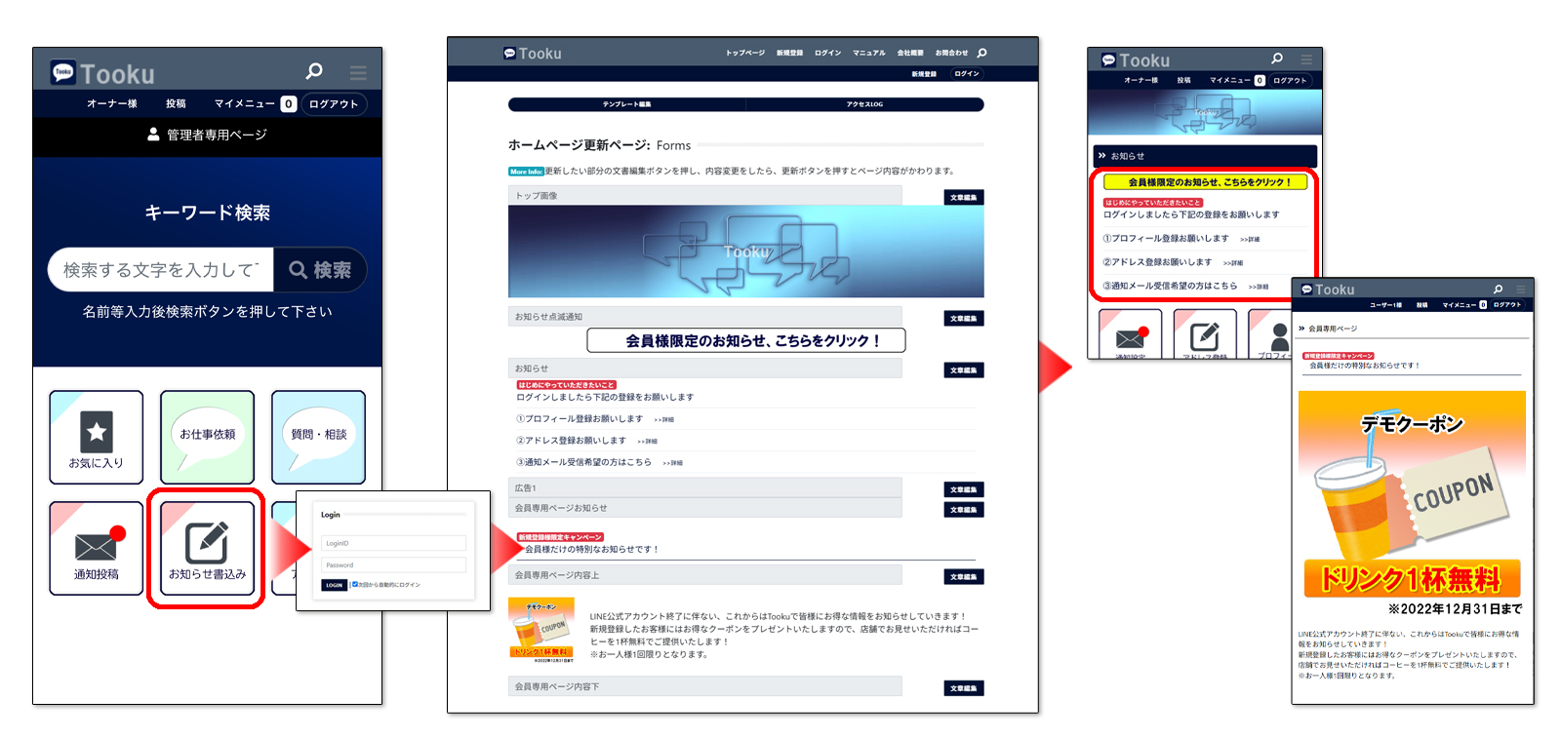Open 詳細 link for ①プロフィール登録 in center page
Screen dimensions: 1561x738
click(x=664, y=420)
